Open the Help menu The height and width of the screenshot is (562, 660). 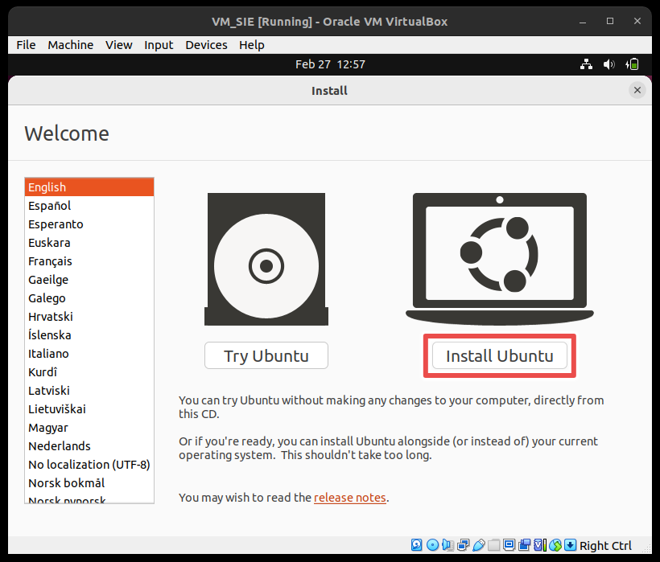tap(252, 44)
